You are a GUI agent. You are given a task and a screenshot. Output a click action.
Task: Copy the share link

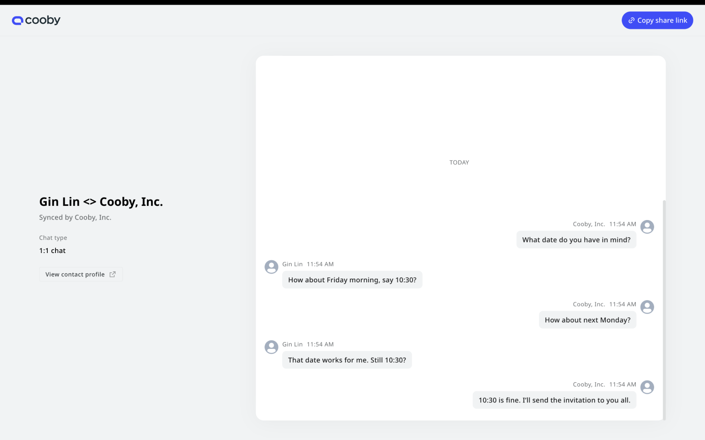(657, 20)
